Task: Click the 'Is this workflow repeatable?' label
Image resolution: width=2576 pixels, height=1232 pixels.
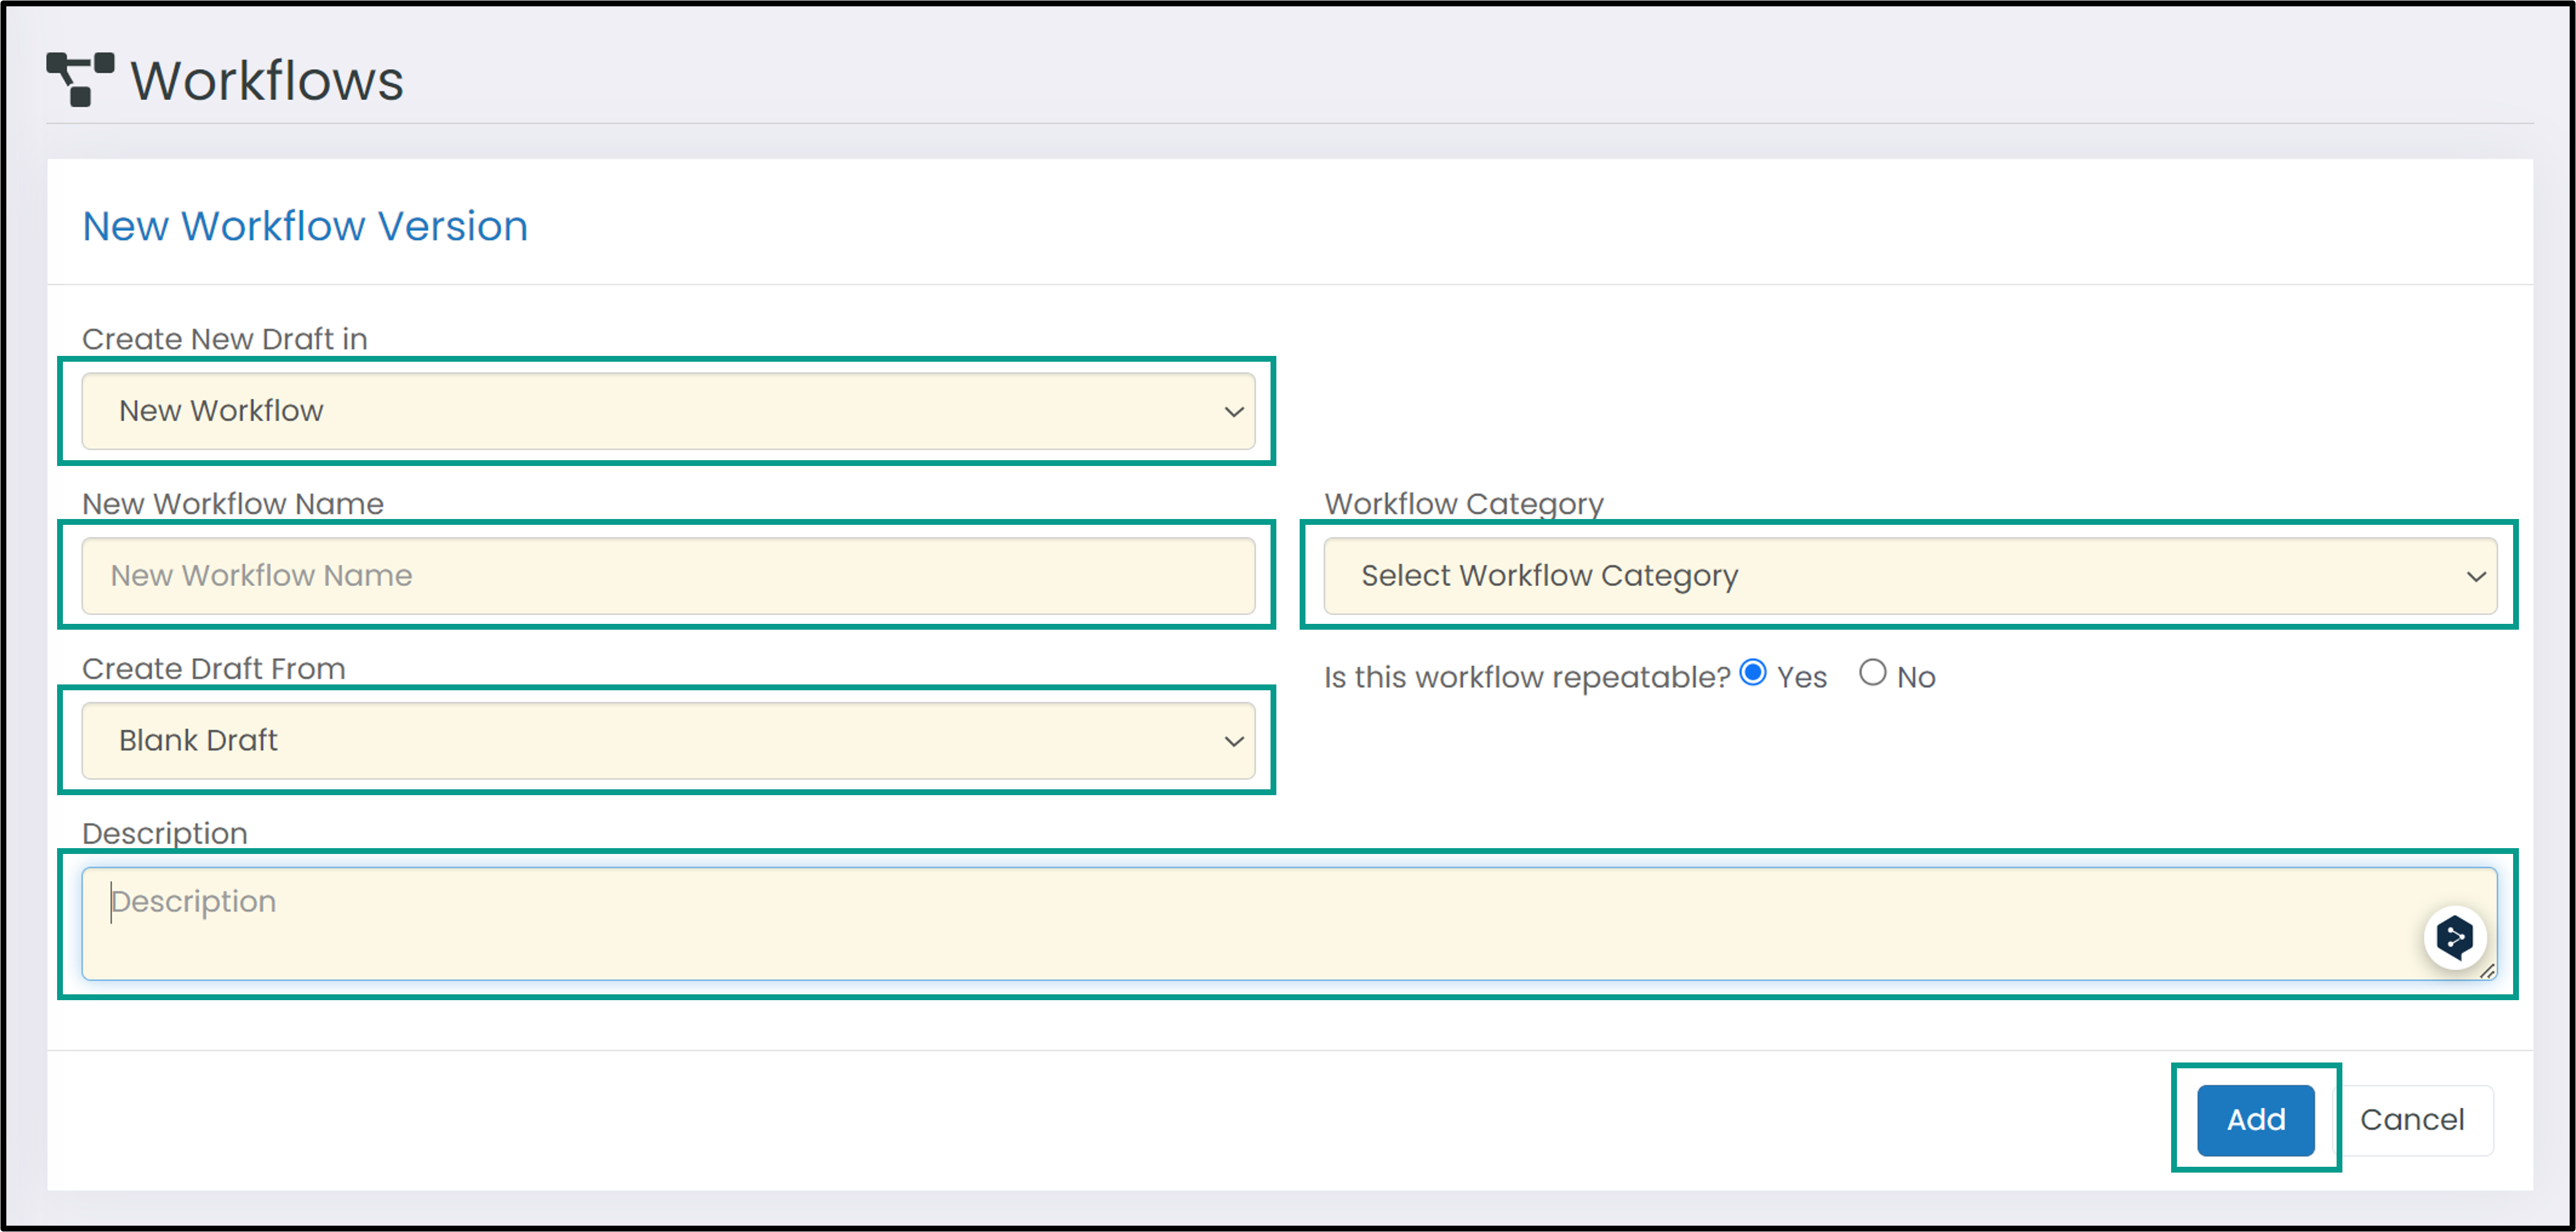Action: pyautogui.click(x=1527, y=677)
